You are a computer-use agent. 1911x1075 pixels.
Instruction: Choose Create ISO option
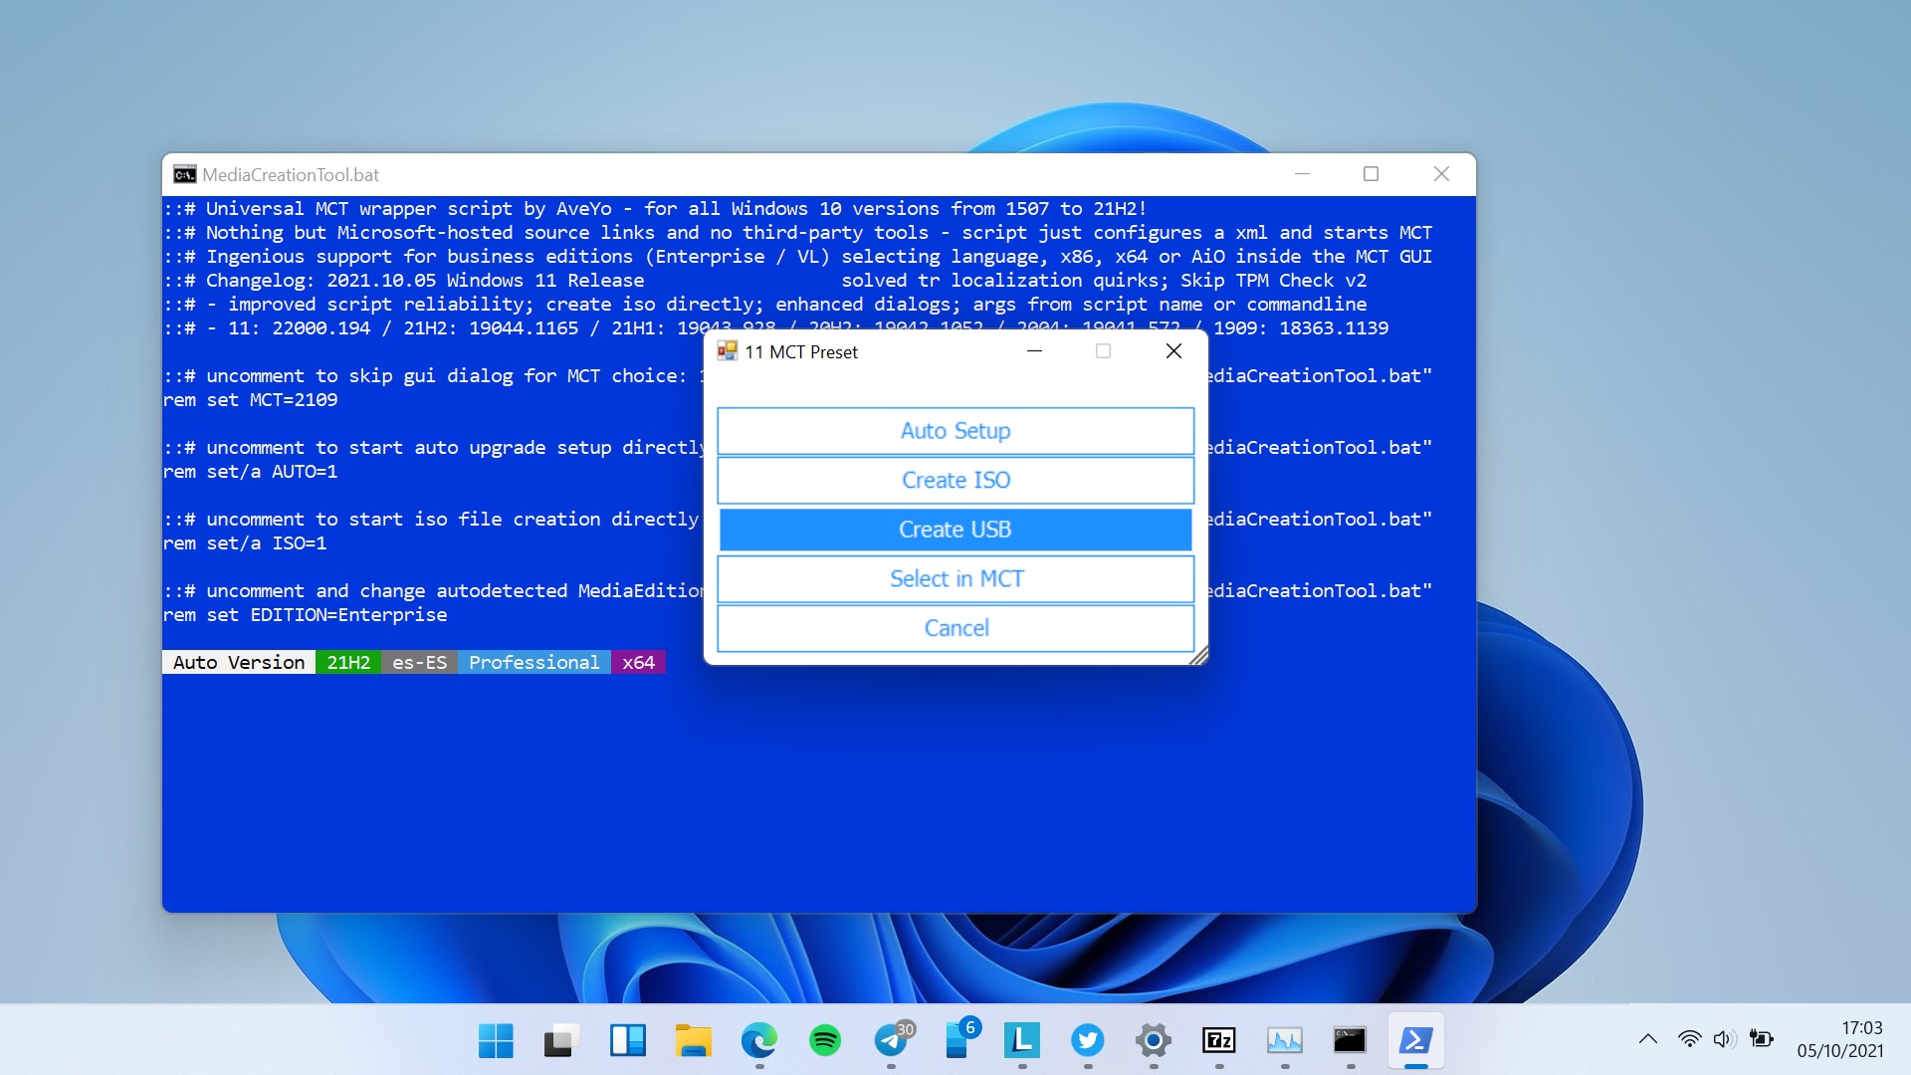(x=955, y=480)
